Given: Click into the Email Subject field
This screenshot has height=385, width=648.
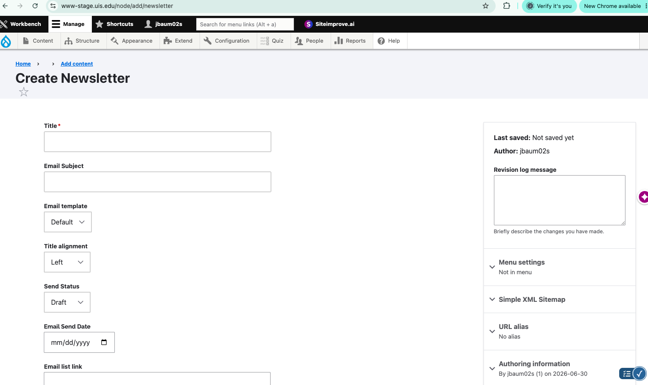Looking at the screenshot, I should 157,182.
